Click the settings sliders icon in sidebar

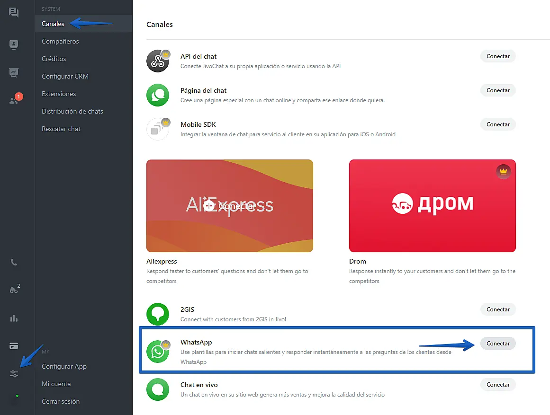14,374
